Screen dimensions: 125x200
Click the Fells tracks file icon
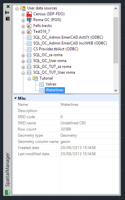coord(29,26)
